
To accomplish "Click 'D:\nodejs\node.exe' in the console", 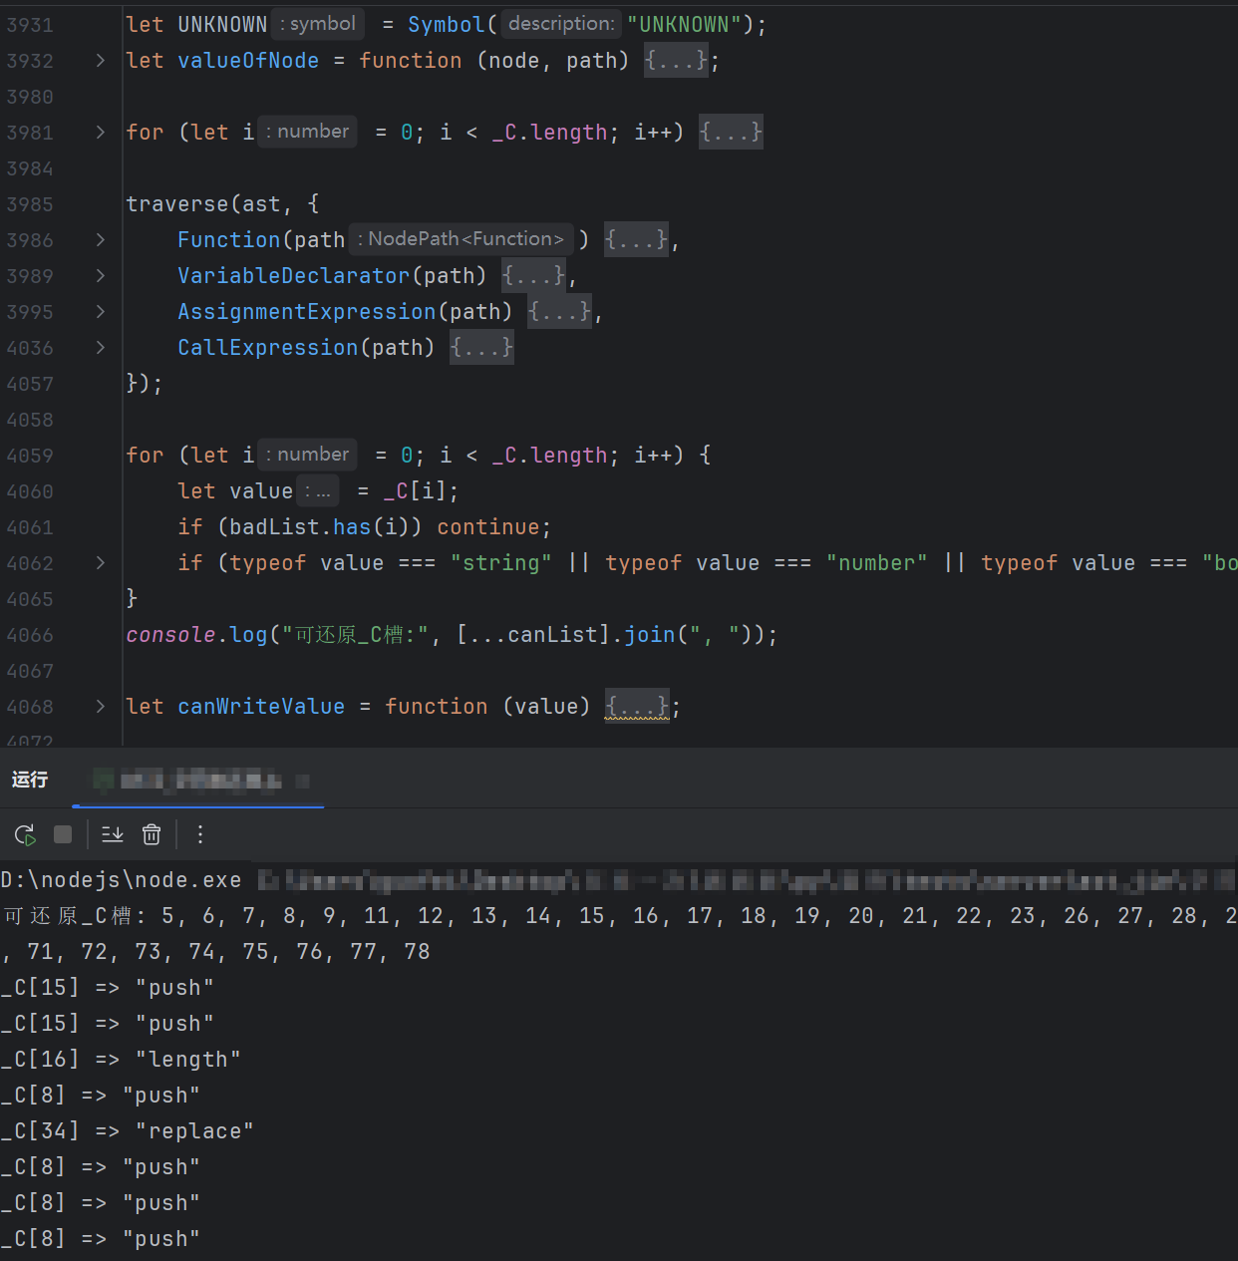I will pyautogui.click(x=121, y=880).
